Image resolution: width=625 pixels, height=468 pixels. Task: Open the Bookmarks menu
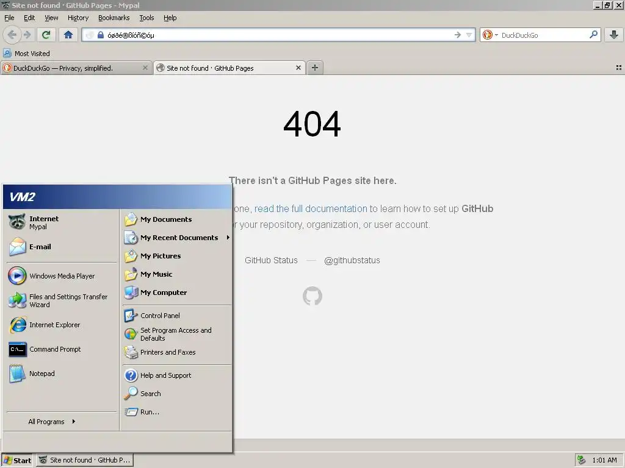click(x=114, y=18)
